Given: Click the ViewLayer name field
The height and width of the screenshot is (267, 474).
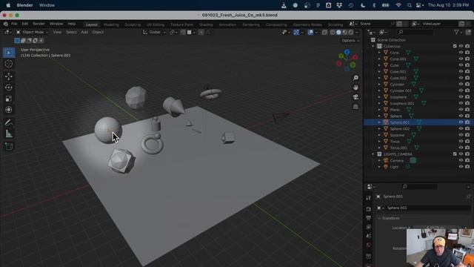Looking at the screenshot, I should [440, 24].
